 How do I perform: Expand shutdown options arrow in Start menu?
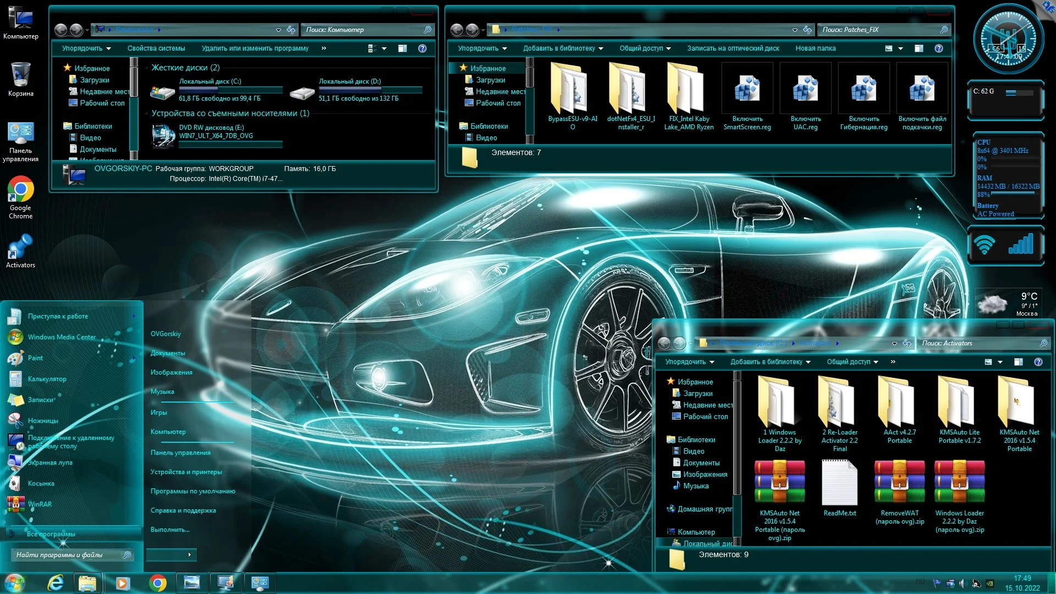tap(189, 554)
